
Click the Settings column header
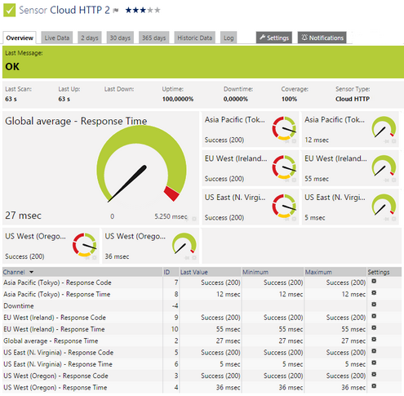[379, 272]
